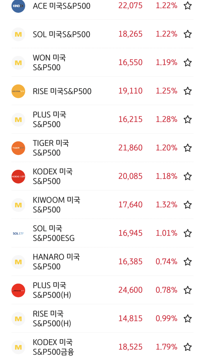Click the 1.32% change for KIWOOM ETF
The height and width of the screenshot is (358, 205).
(x=166, y=205)
